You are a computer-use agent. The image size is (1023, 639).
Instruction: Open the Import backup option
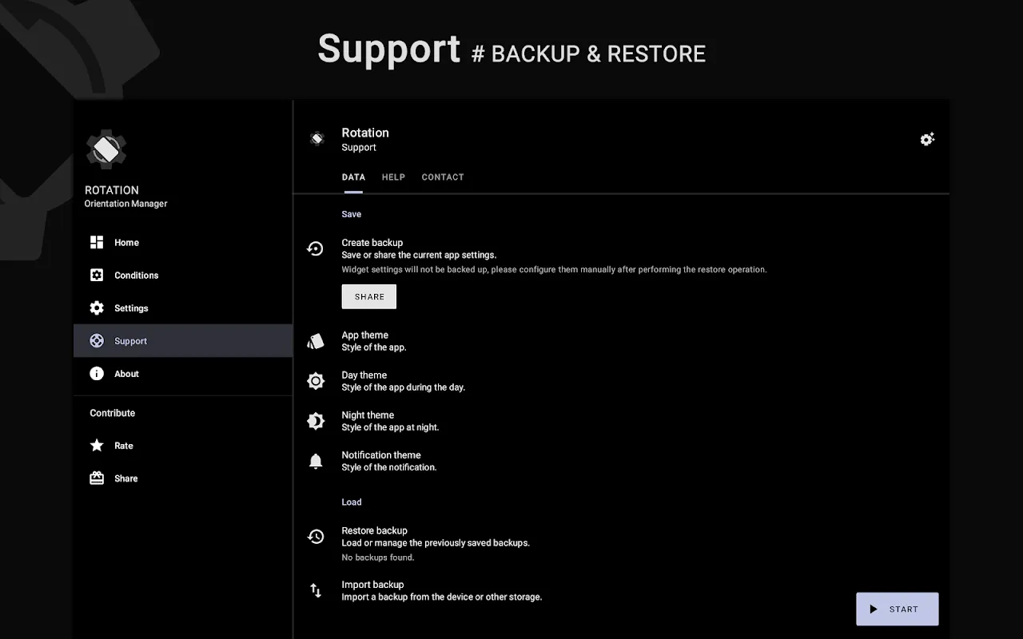coord(622,590)
